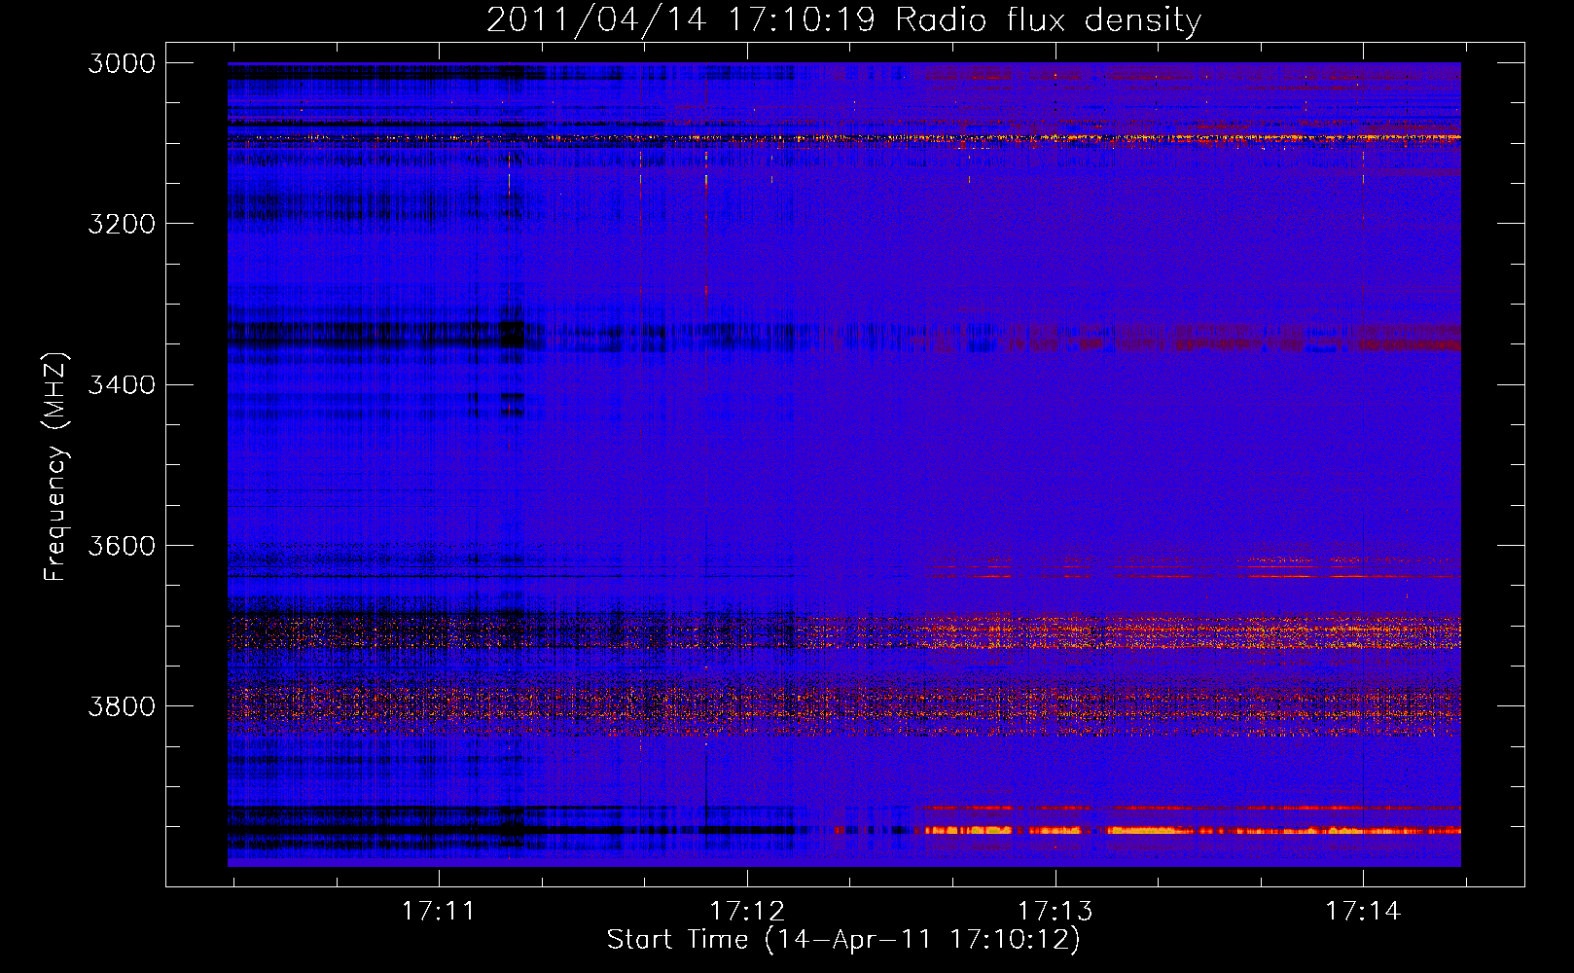The width and height of the screenshot is (1574, 973).
Task: Select the 3000 frequency tick label
Action: (122, 63)
